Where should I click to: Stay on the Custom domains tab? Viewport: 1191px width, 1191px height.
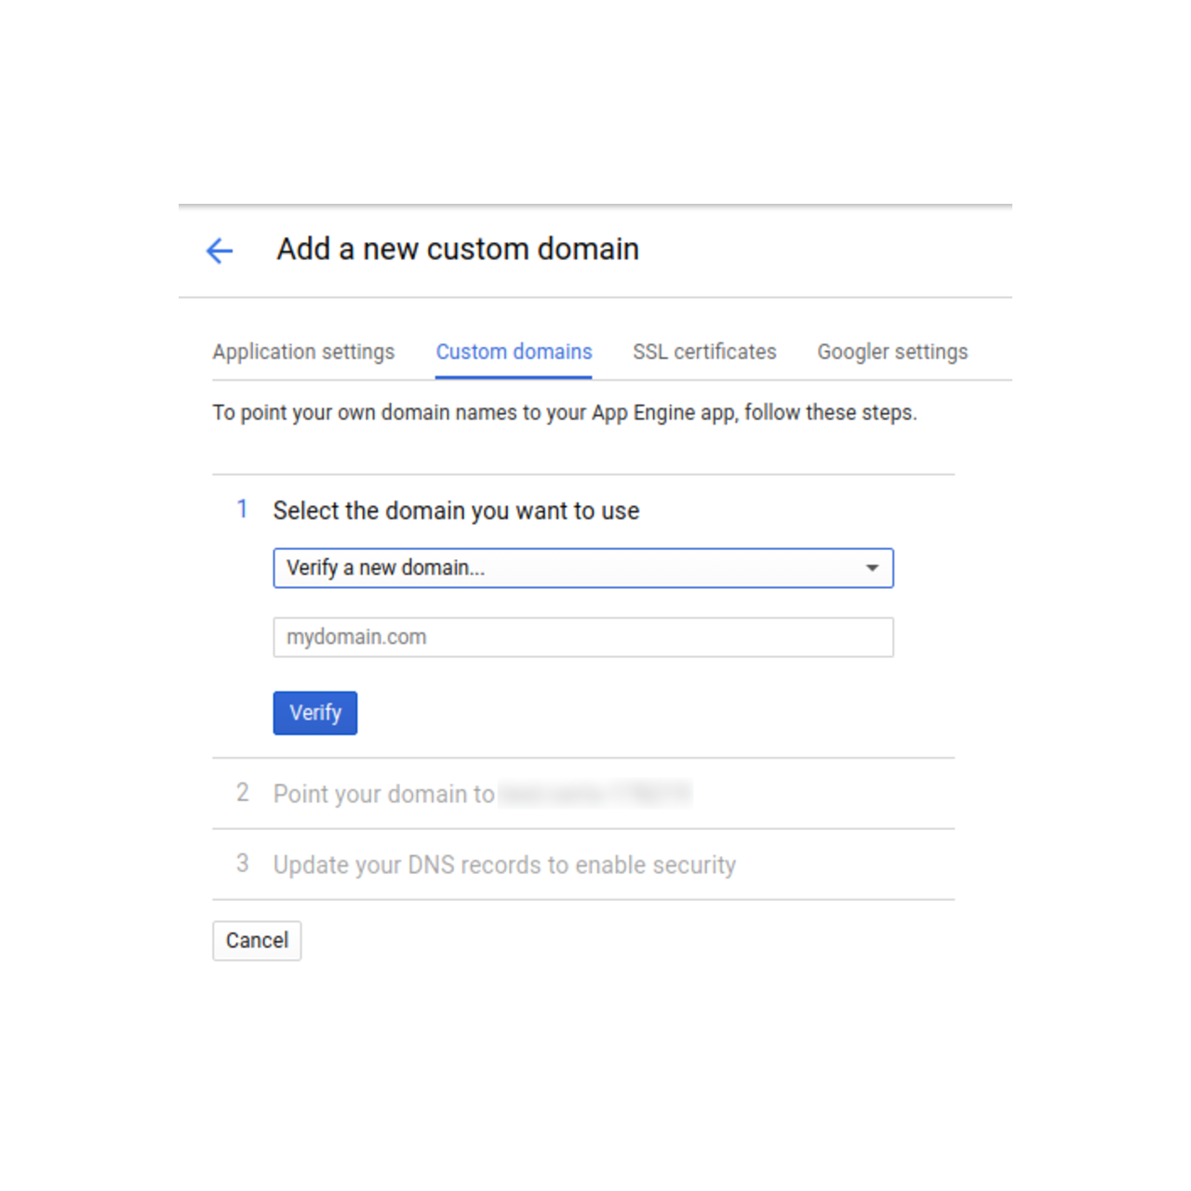(x=514, y=352)
